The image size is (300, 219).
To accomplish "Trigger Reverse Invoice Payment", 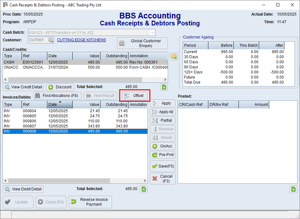I will [x=90, y=202].
